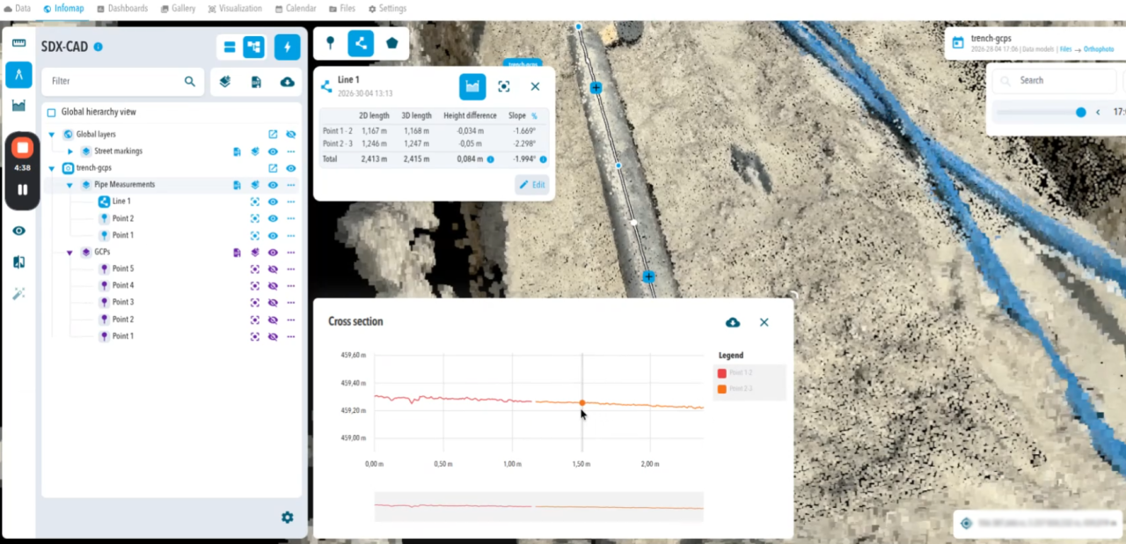
Task: Expand the Street markings layer
Action: pyautogui.click(x=70, y=151)
